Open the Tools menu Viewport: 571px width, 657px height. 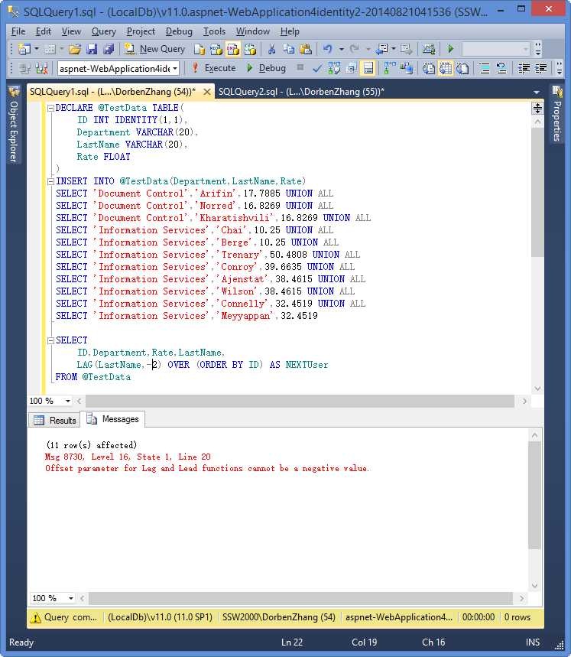(214, 31)
